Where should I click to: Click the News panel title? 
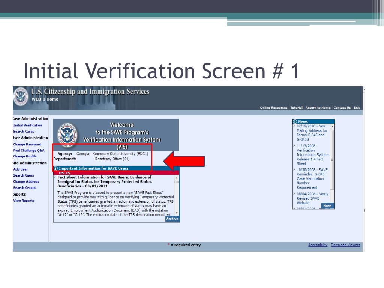click(x=303, y=122)
